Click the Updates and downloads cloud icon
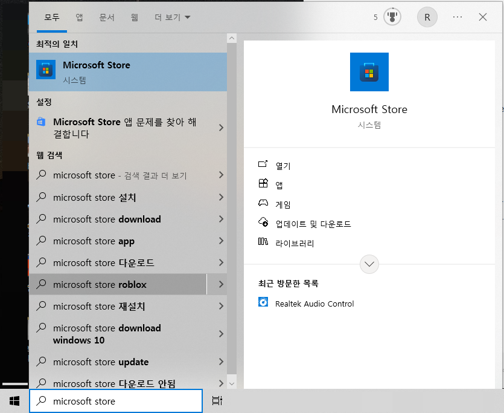504x413 pixels. click(263, 222)
